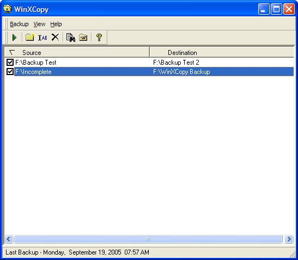Delete selected entry with the X icon
The height and width of the screenshot is (260, 298).
click(x=56, y=38)
